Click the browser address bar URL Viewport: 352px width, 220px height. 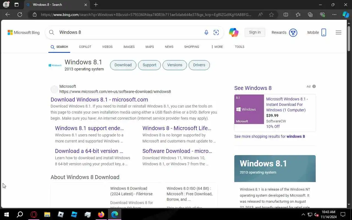(146, 15)
